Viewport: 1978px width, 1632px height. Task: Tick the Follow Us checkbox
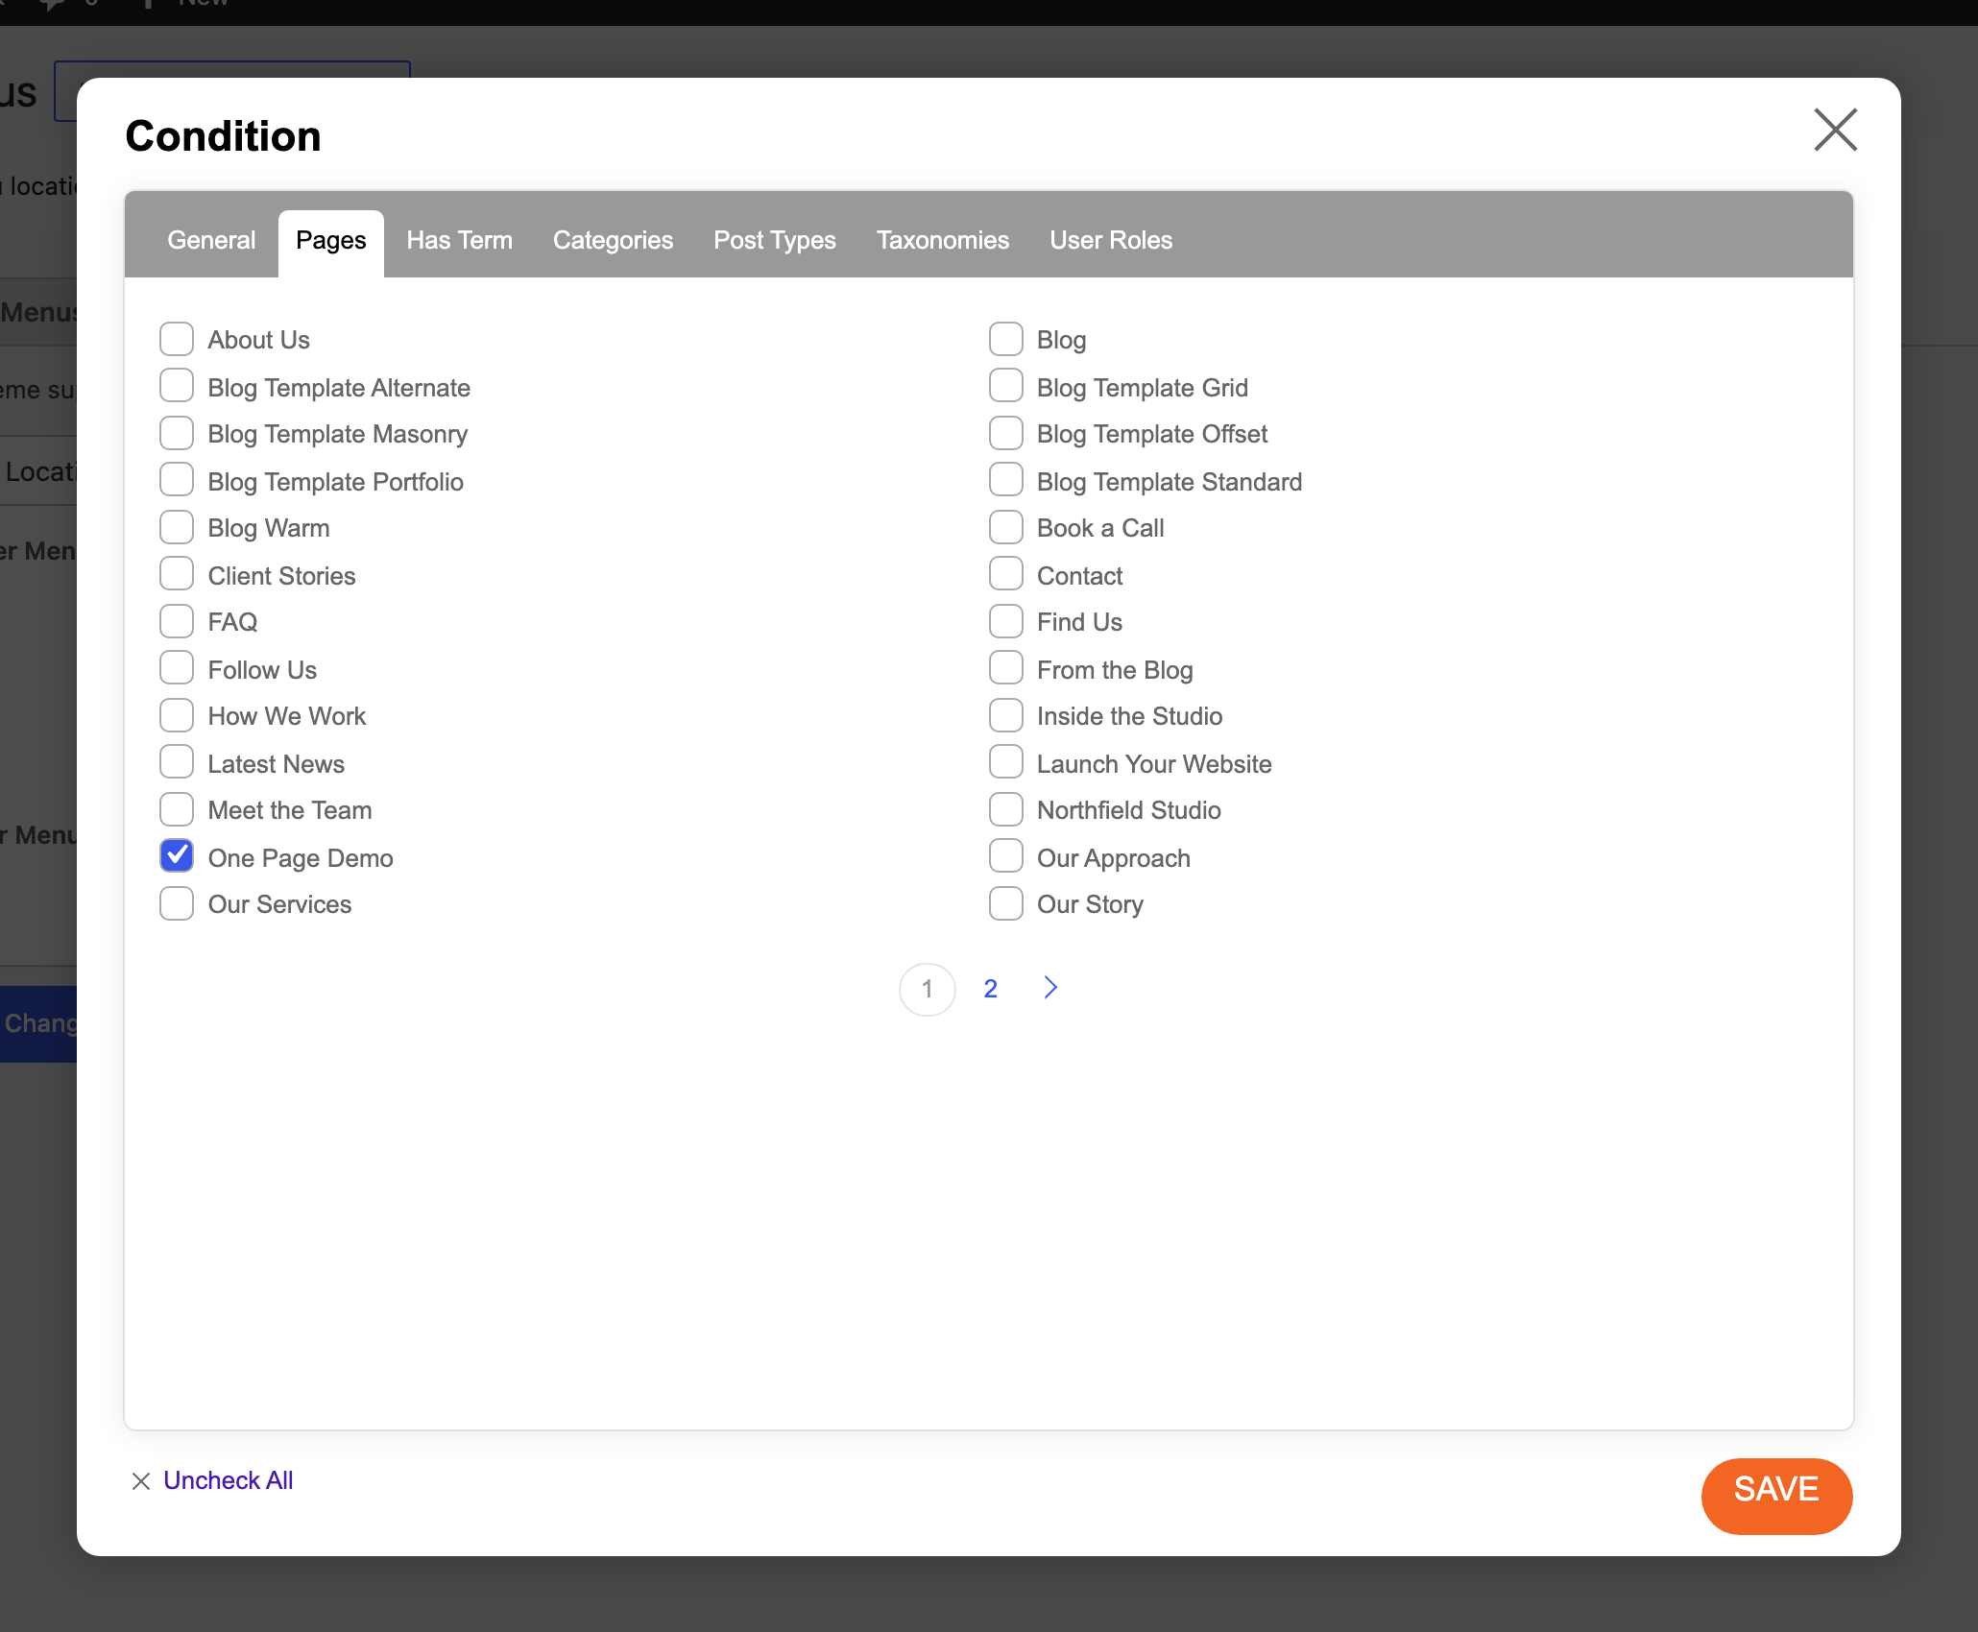click(x=177, y=668)
